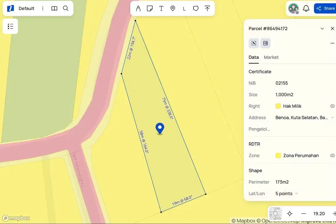Click the 19m @ 68.0° edge label
Screen dimensions: 336x224
tap(182, 200)
